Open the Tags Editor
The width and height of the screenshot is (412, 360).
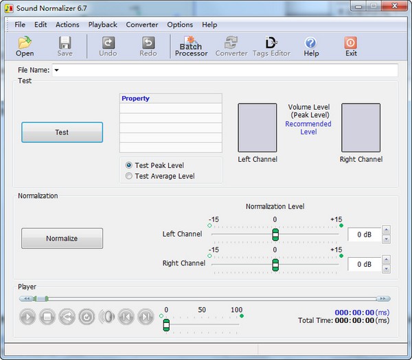271,46
